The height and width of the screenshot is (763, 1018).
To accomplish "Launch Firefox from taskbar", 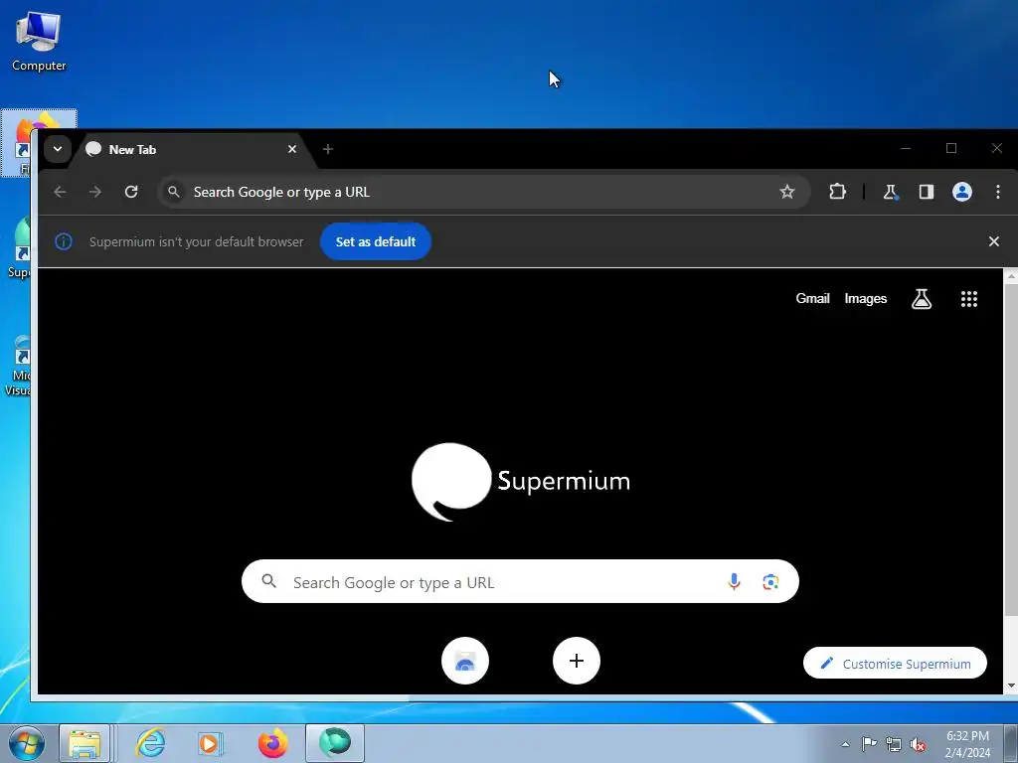I will pyautogui.click(x=272, y=743).
